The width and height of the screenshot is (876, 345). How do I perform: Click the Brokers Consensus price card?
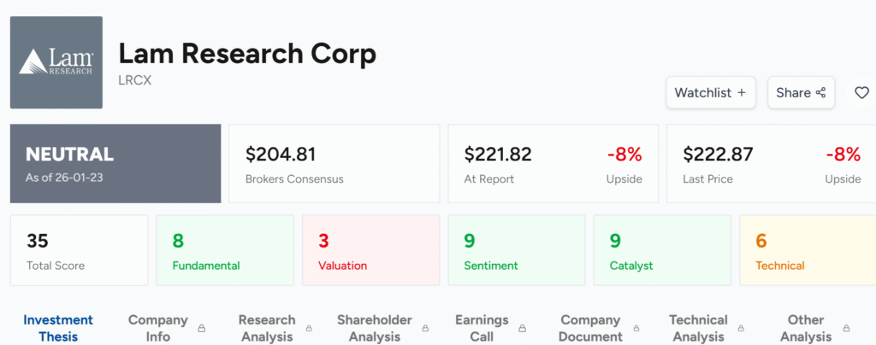[x=334, y=164]
